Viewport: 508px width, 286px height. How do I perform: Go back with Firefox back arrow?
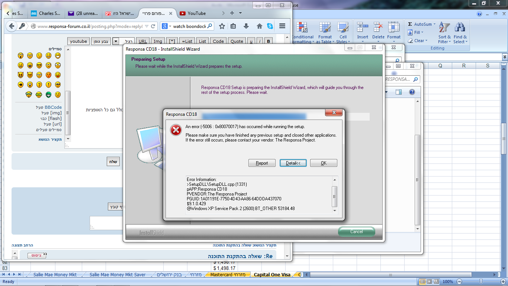pyautogui.click(x=12, y=26)
